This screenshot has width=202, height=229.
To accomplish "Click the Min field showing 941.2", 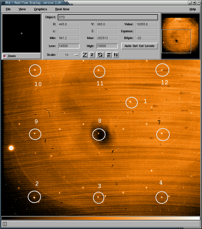I will [x=69, y=38].
